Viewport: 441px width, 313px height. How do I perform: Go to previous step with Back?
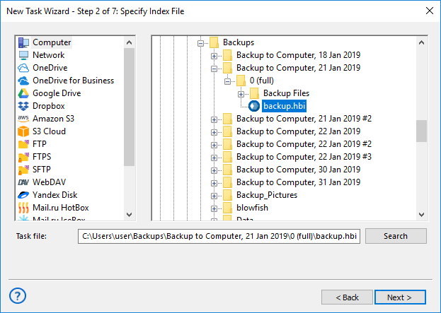pyautogui.click(x=347, y=297)
